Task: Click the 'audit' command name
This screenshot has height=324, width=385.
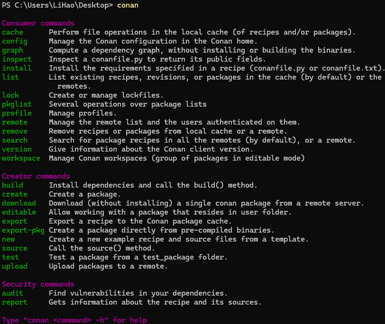Action: pyautogui.click(x=12, y=293)
